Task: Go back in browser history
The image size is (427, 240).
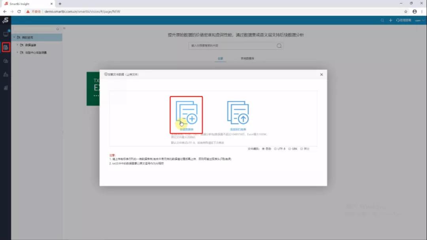Action: pyautogui.click(x=5, y=11)
